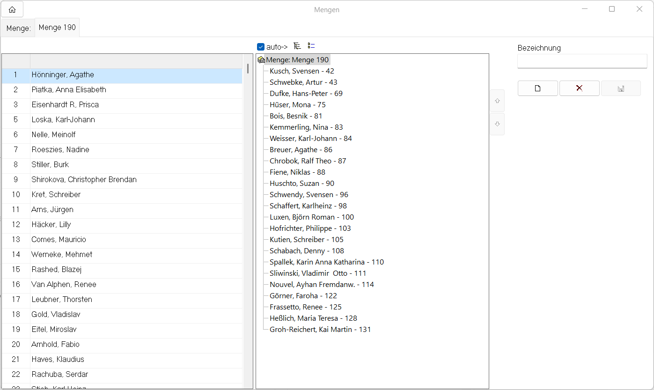Click the red X delete button

579,88
